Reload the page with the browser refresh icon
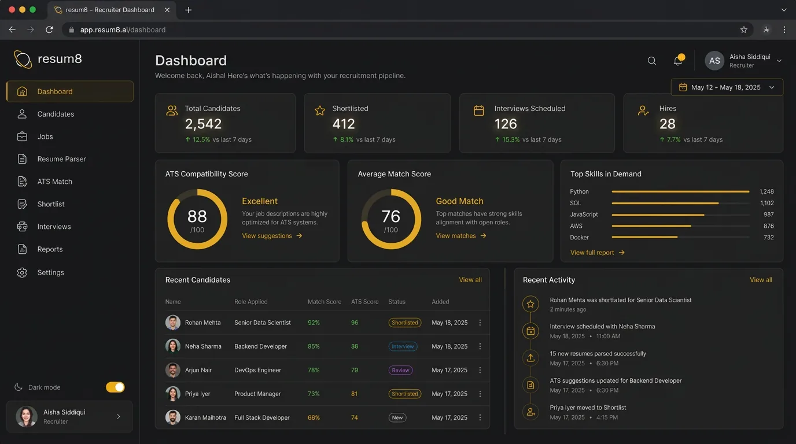796x444 pixels. (x=49, y=29)
